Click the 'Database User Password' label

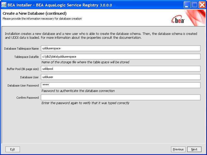[23, 86]
